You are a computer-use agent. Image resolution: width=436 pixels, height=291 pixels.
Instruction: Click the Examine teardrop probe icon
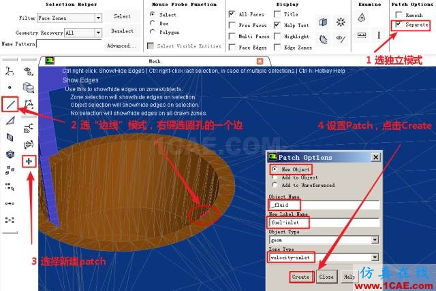point(362,18)
